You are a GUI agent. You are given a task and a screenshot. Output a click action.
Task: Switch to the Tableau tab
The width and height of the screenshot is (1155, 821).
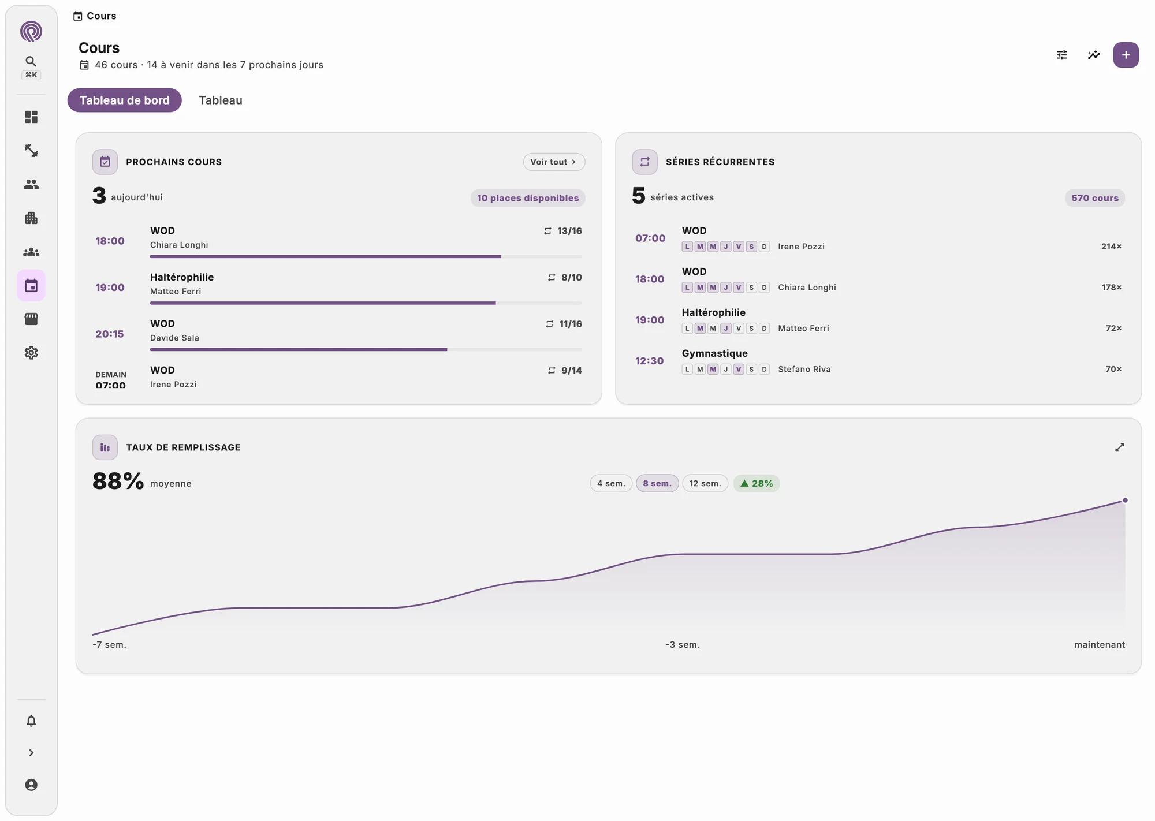[221, 100]
